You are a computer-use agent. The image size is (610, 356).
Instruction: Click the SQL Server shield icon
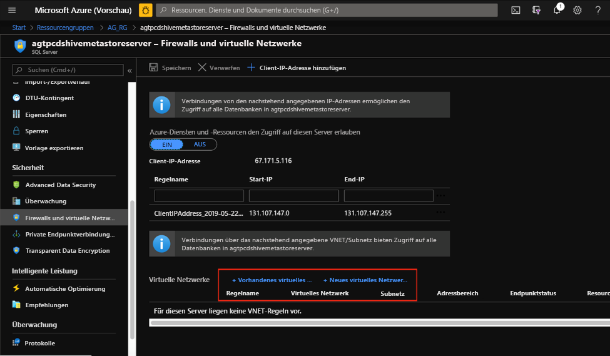[20, 46]
